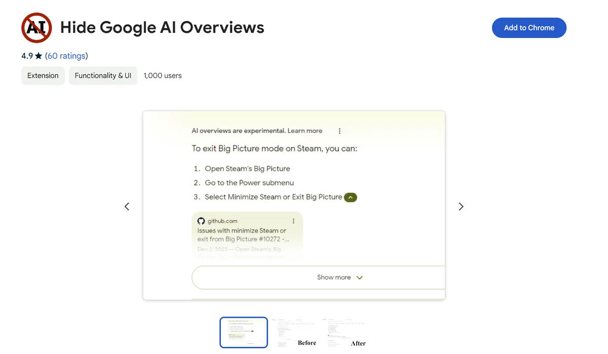Image resolution: width=608 pixels, height=354 pixels.
Task: Open the AI overview three-dot menu
Action: pos(339,131)
